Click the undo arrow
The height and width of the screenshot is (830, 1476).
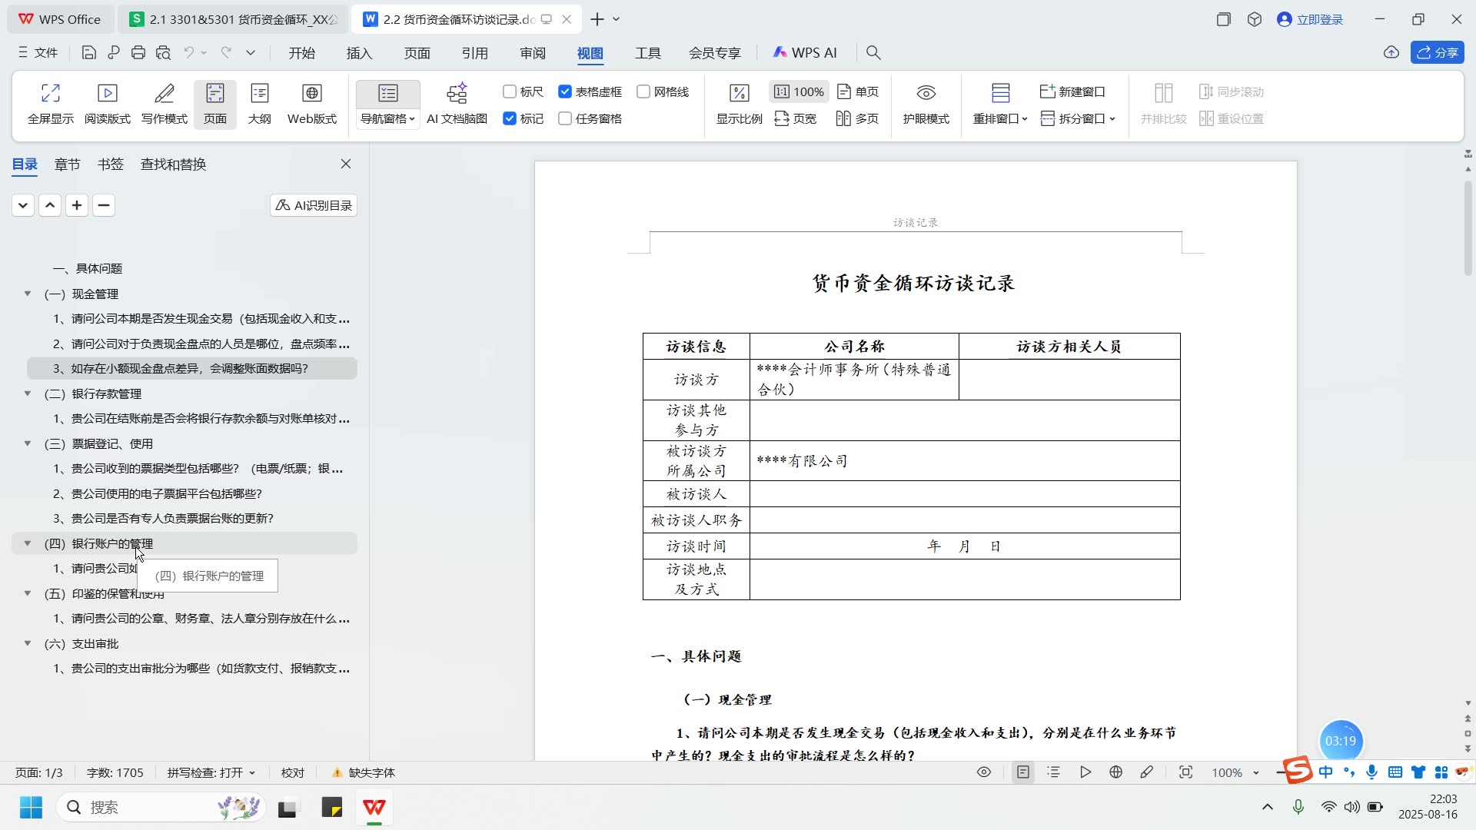pos(188,53)
